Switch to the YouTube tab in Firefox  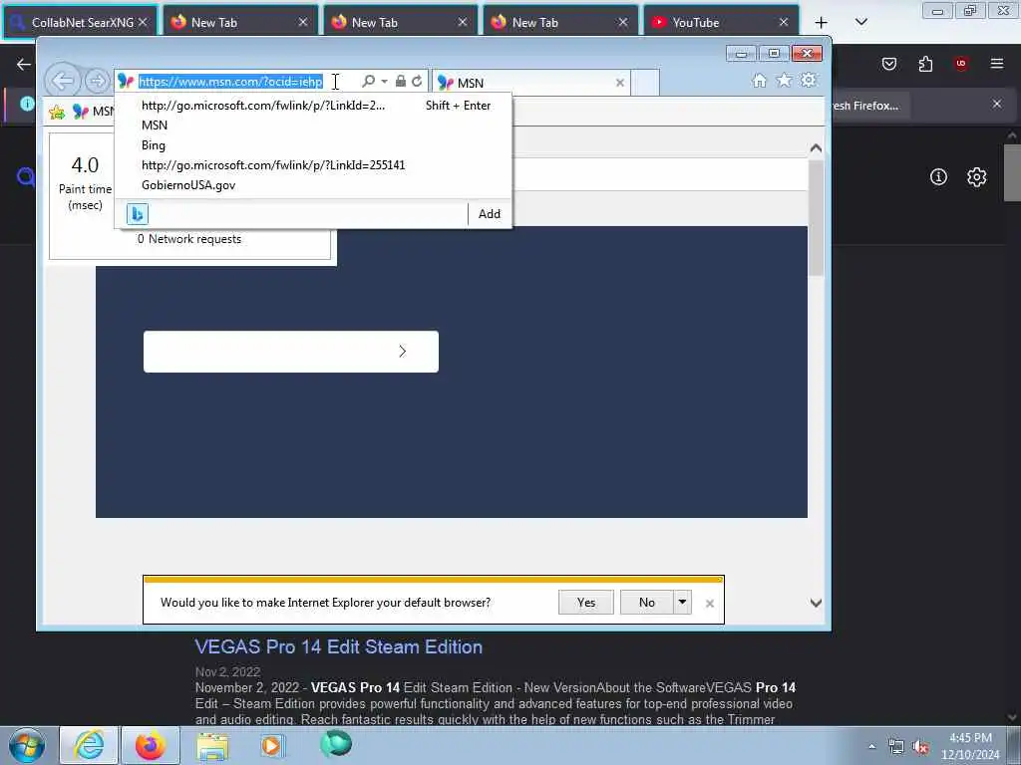[721, 22]
